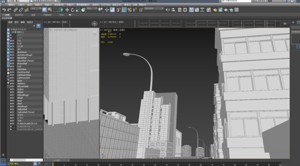Click the time slider showing 0 / 100

[x=56, y=160]
